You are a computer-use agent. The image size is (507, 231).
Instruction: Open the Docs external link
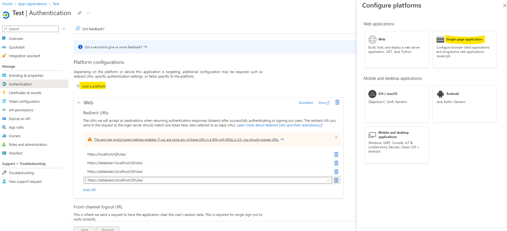tap(324, 103)
